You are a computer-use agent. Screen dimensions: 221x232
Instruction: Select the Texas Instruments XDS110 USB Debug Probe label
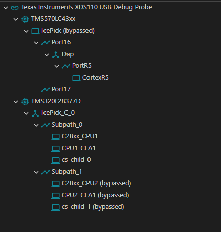pyautogui.click(x=86, y=7)
